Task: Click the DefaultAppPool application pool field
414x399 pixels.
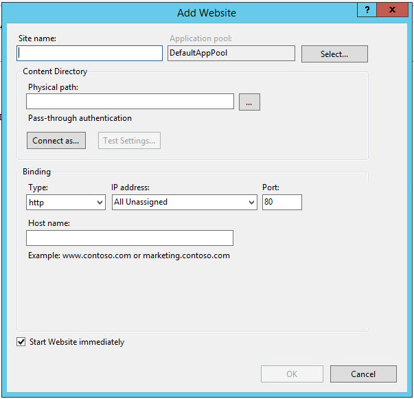Action: (x=231, y=54)
